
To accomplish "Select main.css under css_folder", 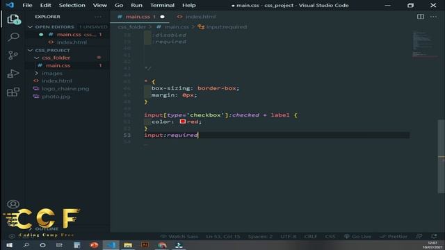I will coord(58,65).
